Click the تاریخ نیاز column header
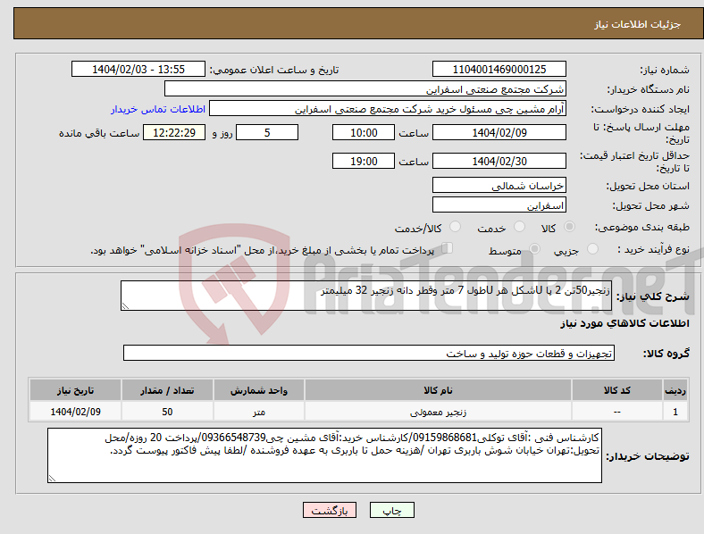The height and width of the screenshot is (534, 704). coord(75,390)
